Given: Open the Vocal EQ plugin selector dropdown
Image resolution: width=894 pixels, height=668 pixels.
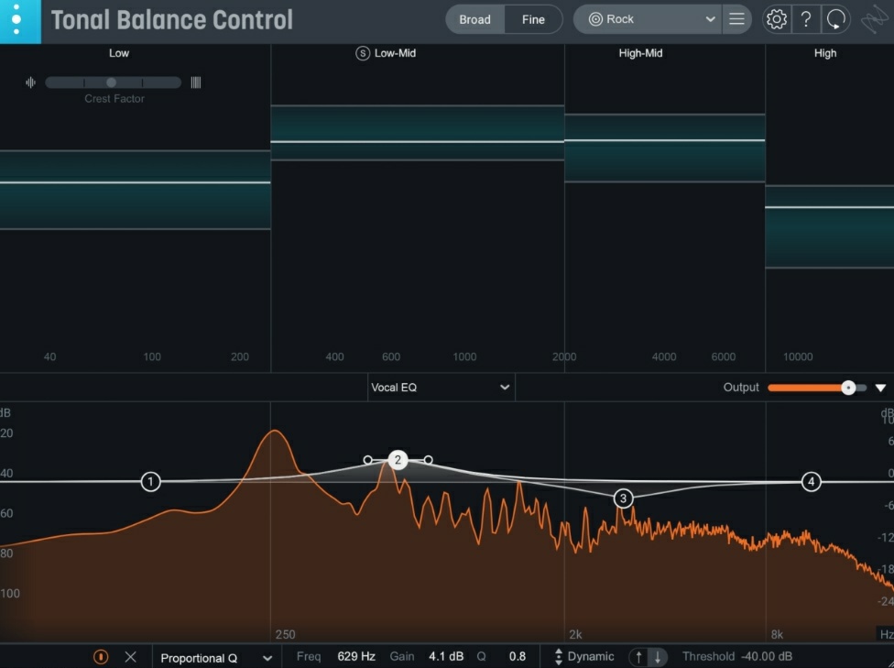Looking at the screenshot, I should [441, 388].
